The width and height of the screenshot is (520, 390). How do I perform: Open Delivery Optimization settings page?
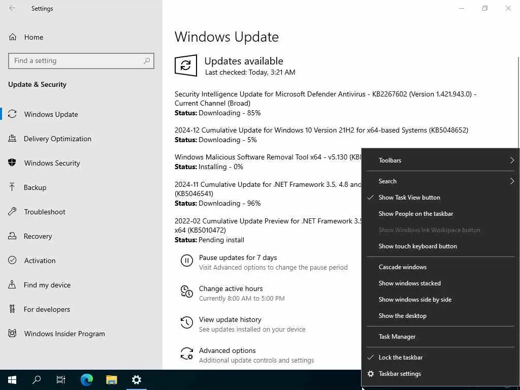click(57, 139)
